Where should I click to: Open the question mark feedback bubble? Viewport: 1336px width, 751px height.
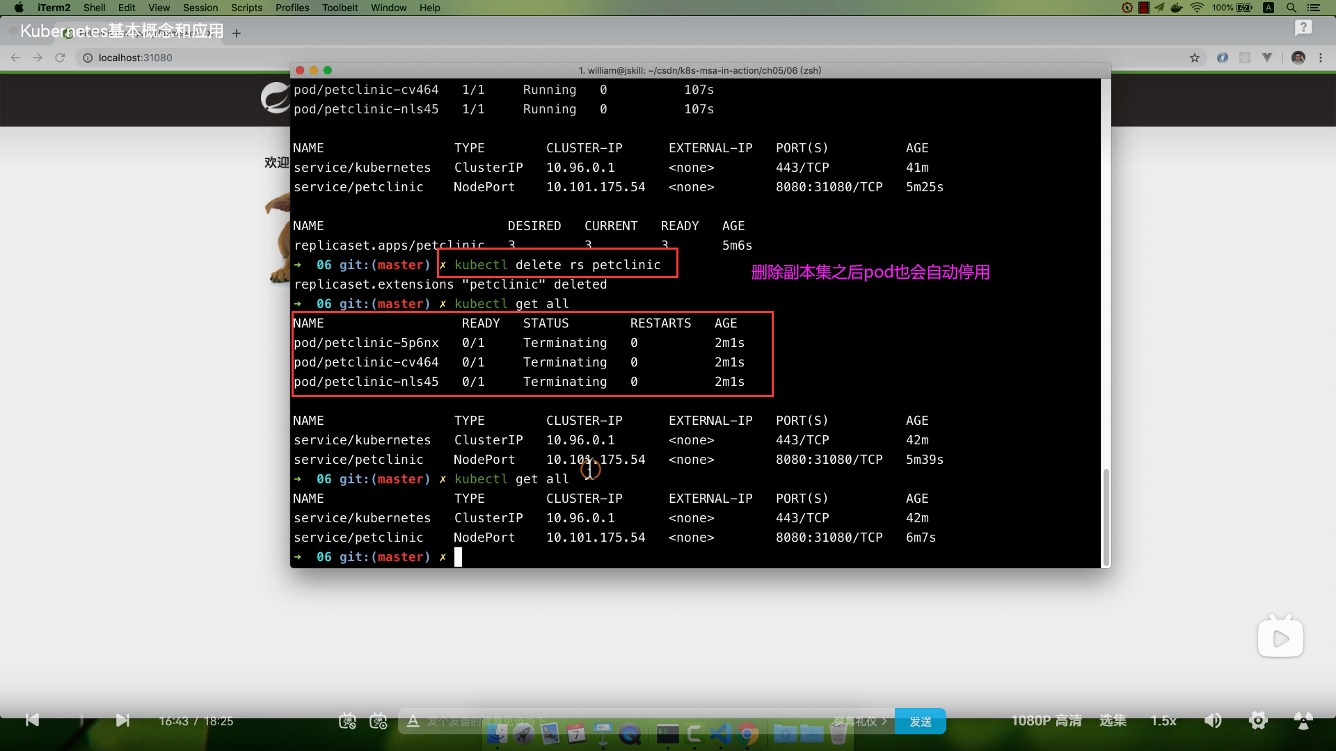point(1303,28)
